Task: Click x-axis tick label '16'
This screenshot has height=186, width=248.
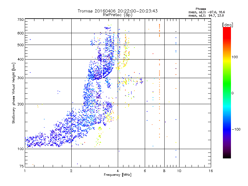Action: [x=211, y=171]
